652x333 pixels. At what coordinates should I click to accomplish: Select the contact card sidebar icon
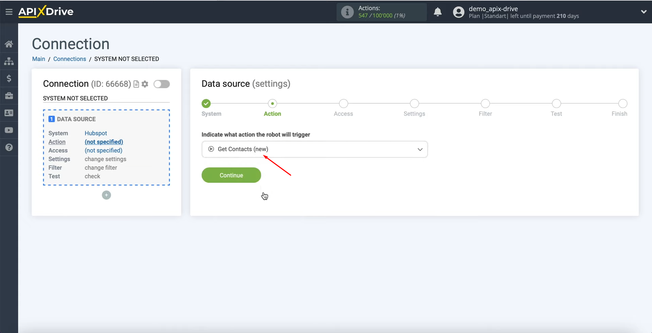[x=9, y=113]
